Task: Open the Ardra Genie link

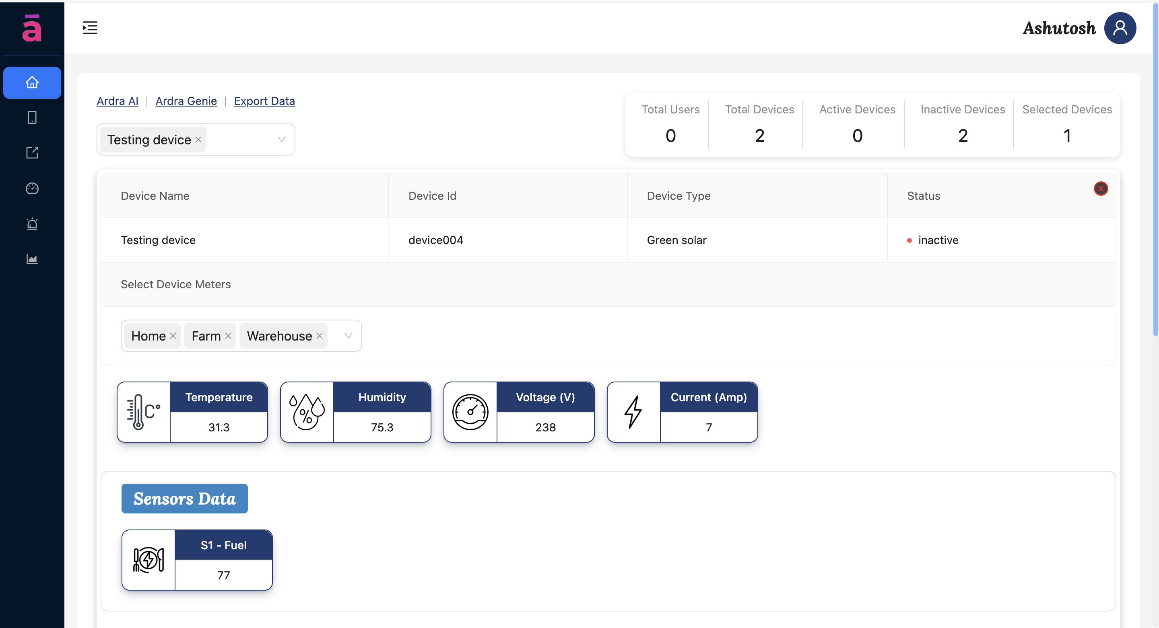Action: pos(186,101)
